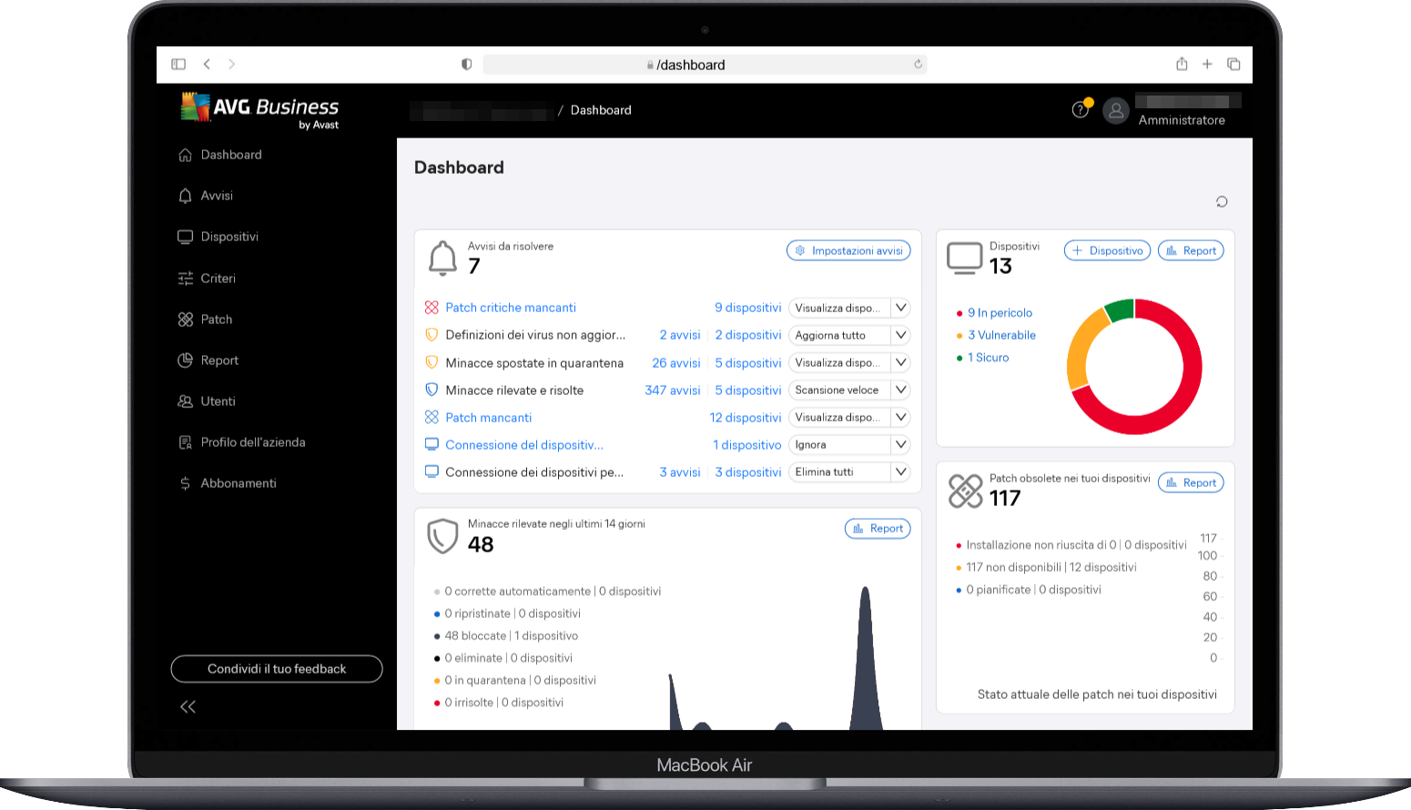
Task: Open the Patch mancanti link
Action: (x=488, y=418)
